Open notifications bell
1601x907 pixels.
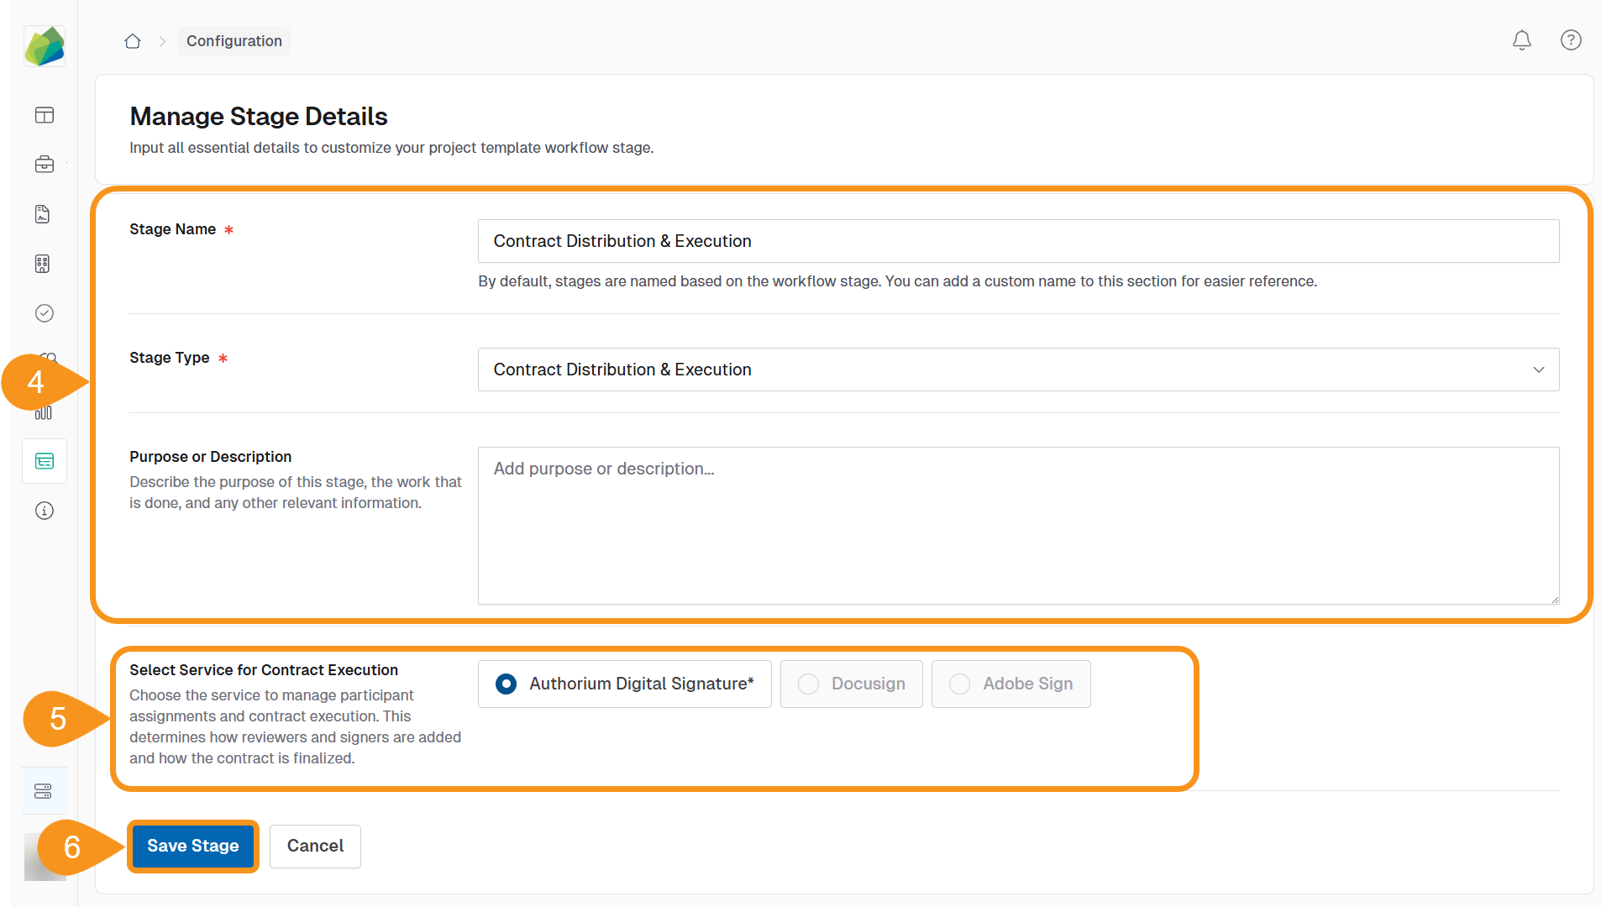1521,40
